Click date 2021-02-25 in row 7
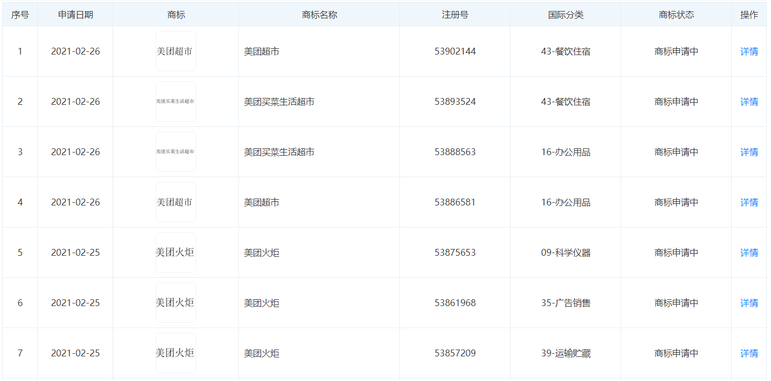Screen dimensions: 771x381 tap(75, 353)
